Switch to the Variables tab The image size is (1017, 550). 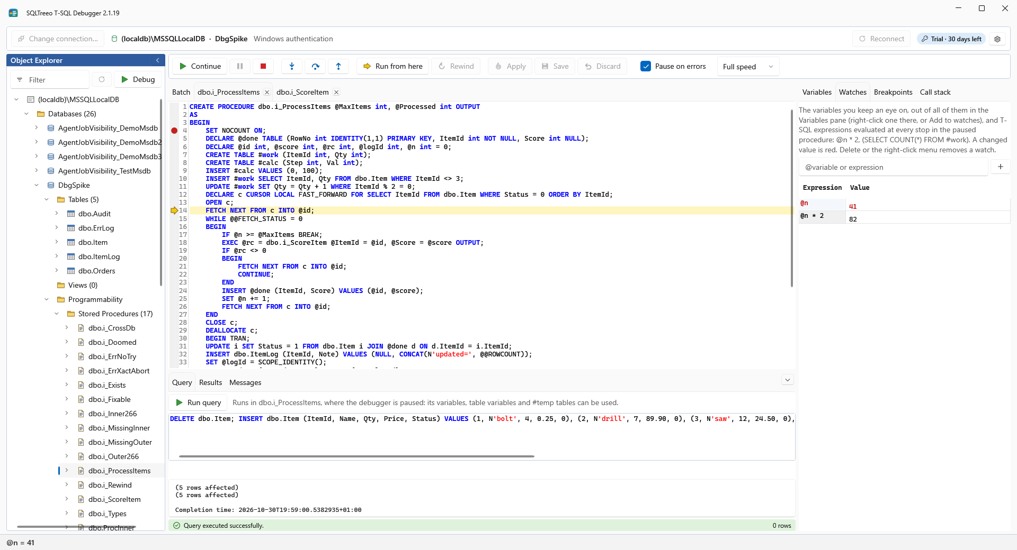(x=817, y=92)
